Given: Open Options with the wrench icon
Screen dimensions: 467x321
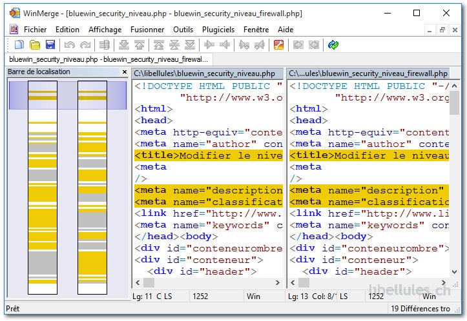Looking at the screenshot, I should coord(278,45).
